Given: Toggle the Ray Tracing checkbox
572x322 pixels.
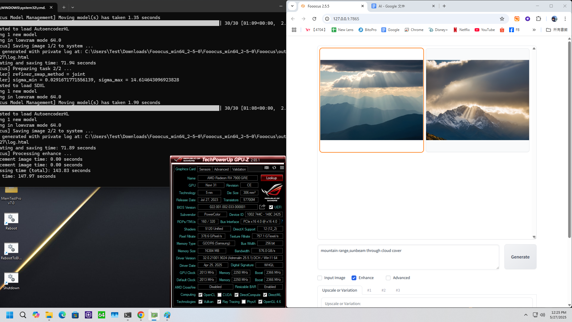Looking at the screenshot, I should coord(219,302).
